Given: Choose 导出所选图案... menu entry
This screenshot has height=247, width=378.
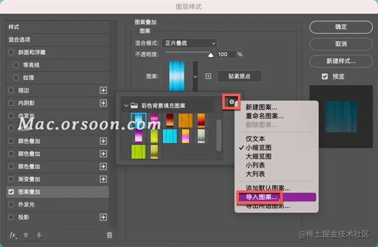Looking at the screenshot, I should coord(268,206).
